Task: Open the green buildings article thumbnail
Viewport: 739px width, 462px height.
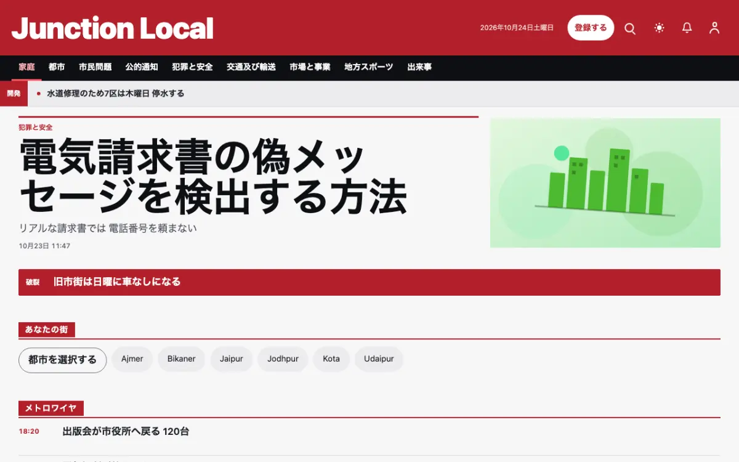Action: [605, 183]
